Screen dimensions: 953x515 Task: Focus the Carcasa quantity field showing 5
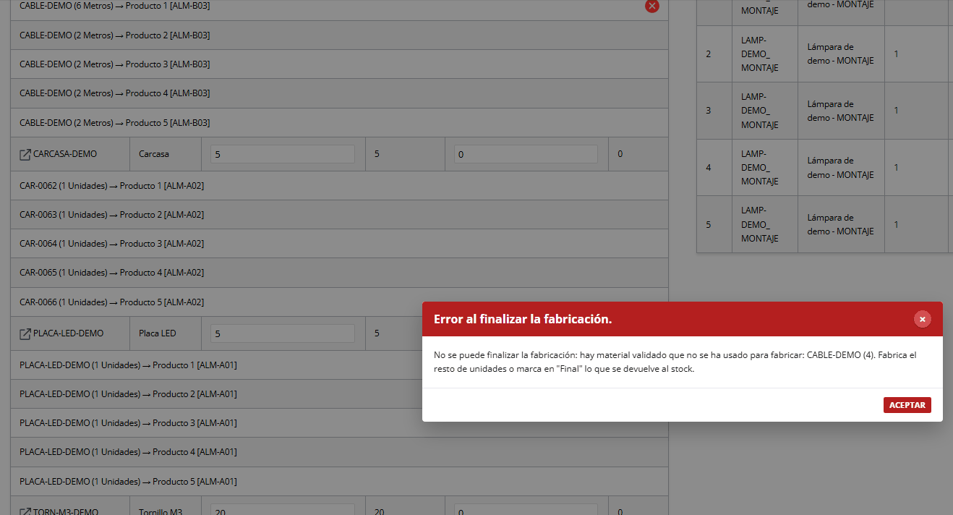click(283, 154)
